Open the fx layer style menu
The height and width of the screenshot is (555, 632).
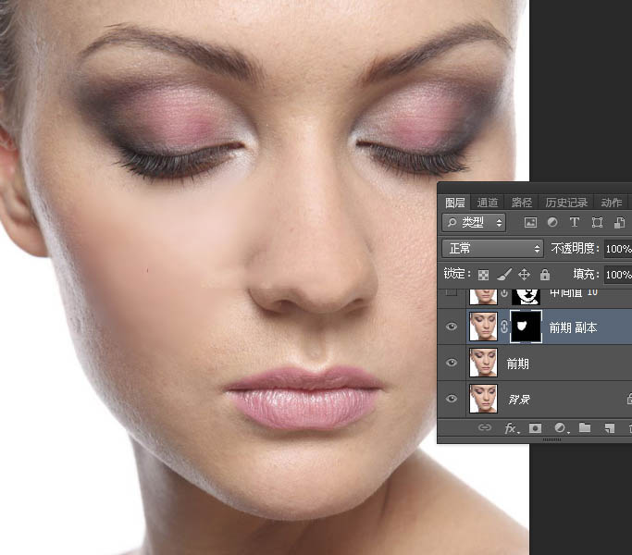(510, 428)
